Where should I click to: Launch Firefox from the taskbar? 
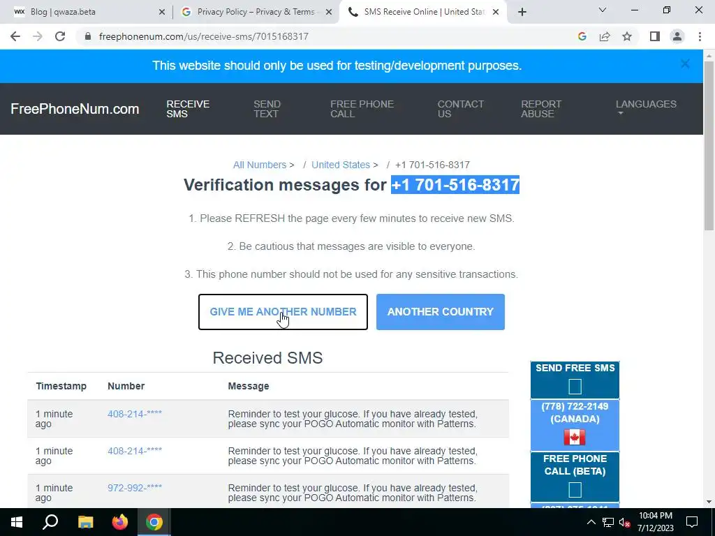120,522
